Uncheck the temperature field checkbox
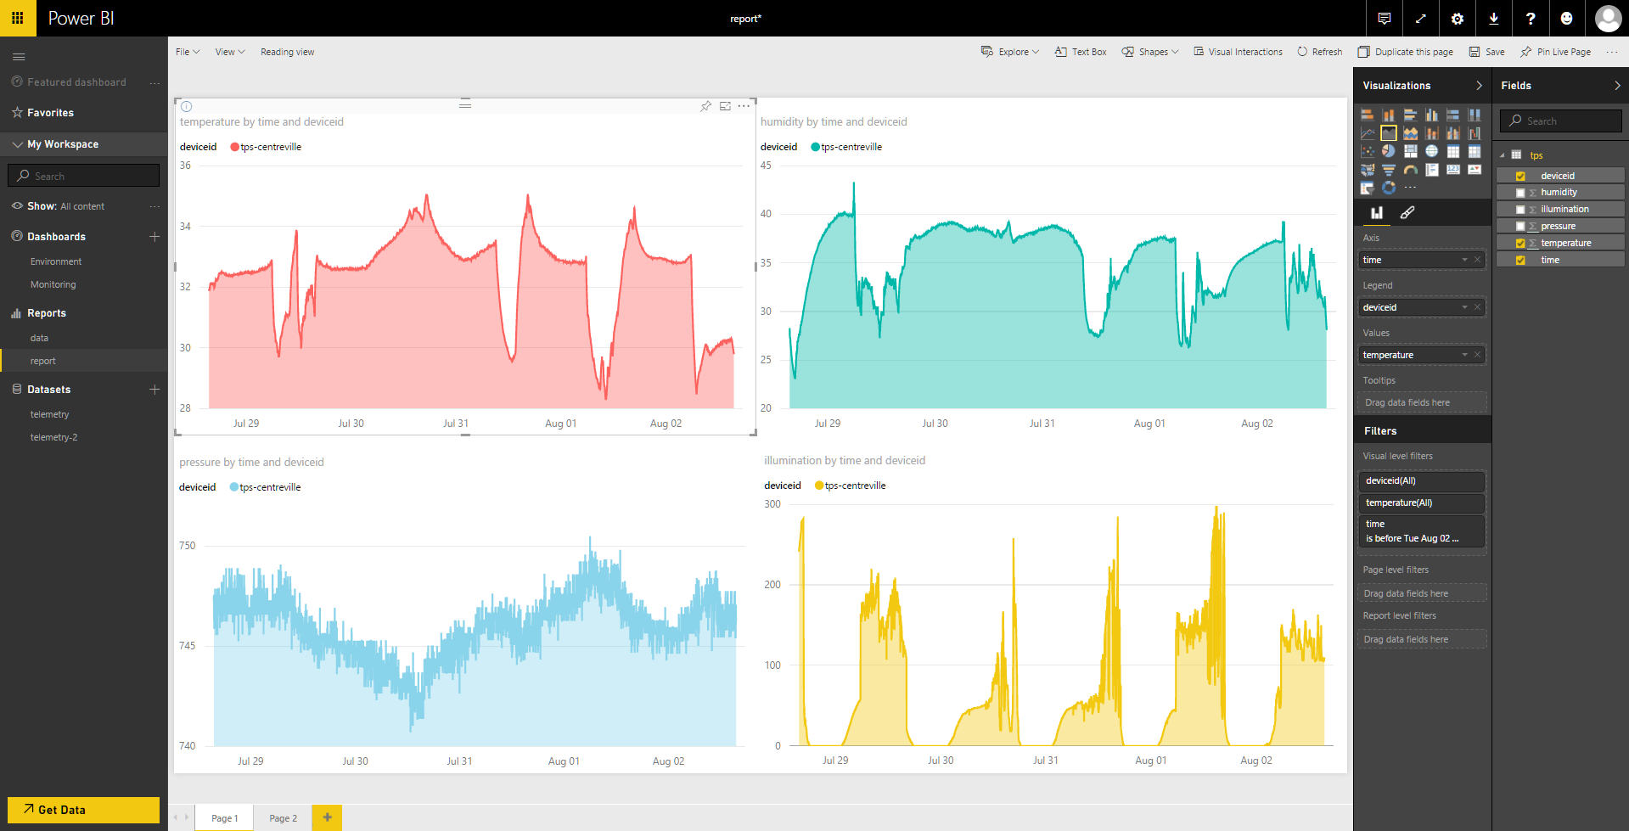 [x=1520, y=244]
